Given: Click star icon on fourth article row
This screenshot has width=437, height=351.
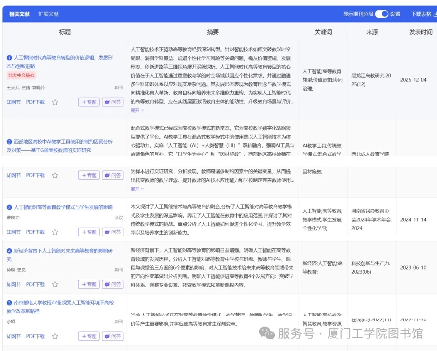Looking at the screenshot, I should [55, 284].
